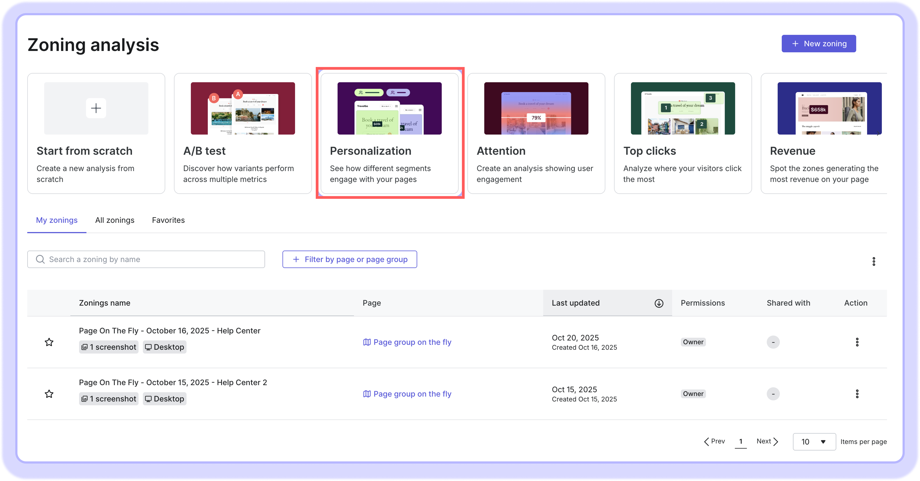Click 1 screenshot tag on October 16 zoning

click(x=109, y=347)
